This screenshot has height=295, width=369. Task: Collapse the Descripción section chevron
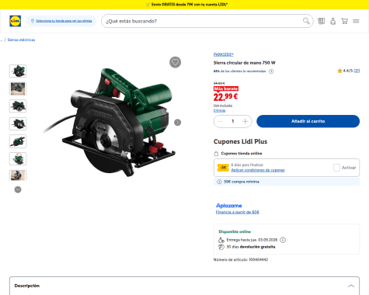point(351,286)
